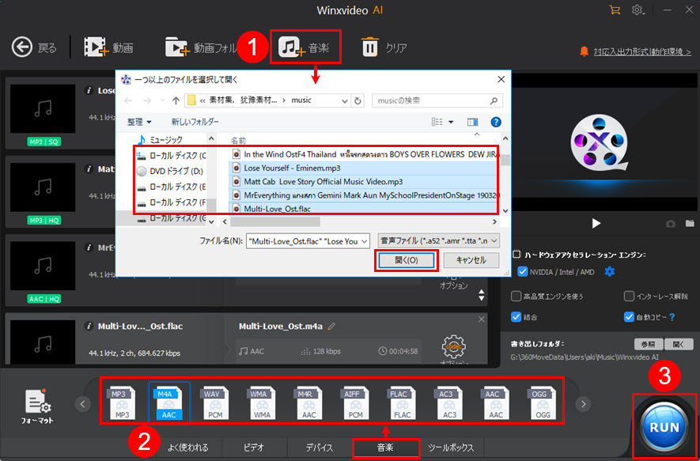Toggle the 自動コピー checkbox

(629, 317)
